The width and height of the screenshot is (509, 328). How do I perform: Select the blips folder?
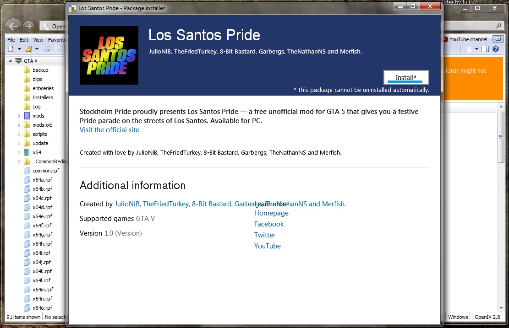pyautogui.click(x=37, y=79)
